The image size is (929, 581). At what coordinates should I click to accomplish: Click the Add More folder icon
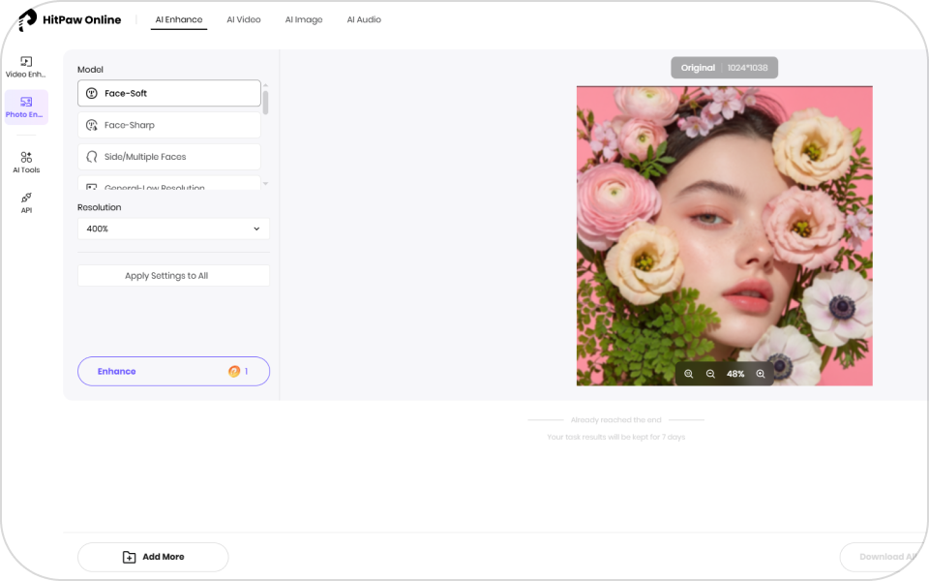point(129,557)
